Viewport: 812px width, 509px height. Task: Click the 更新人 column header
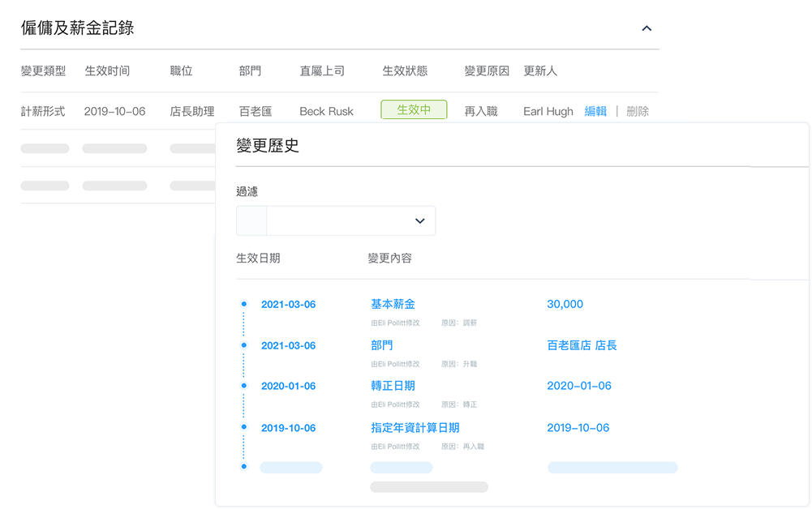[540, 71]
